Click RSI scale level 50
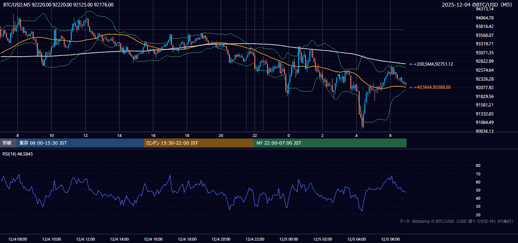This screenshot has width=518, height=243. tap(478, 190)
